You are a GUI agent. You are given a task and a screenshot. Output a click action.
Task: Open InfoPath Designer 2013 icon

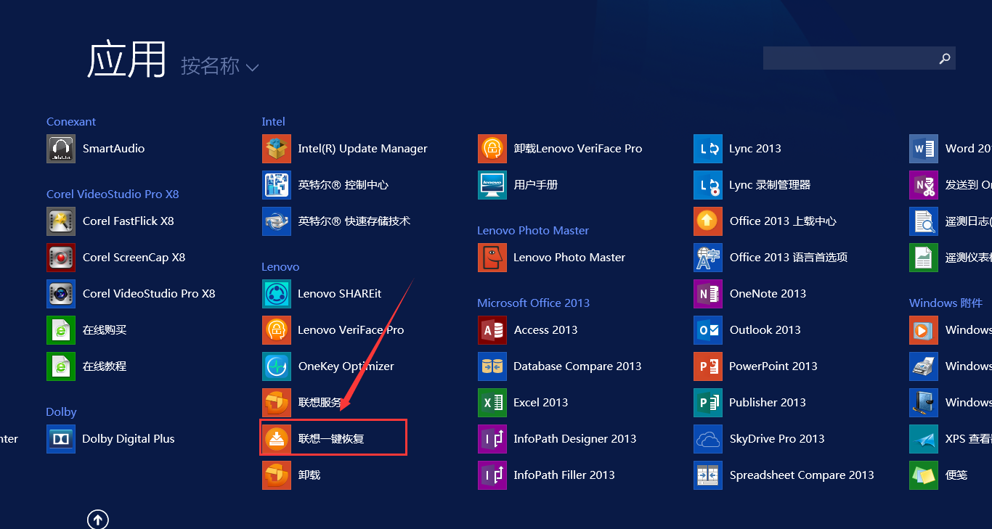[492, 439]
